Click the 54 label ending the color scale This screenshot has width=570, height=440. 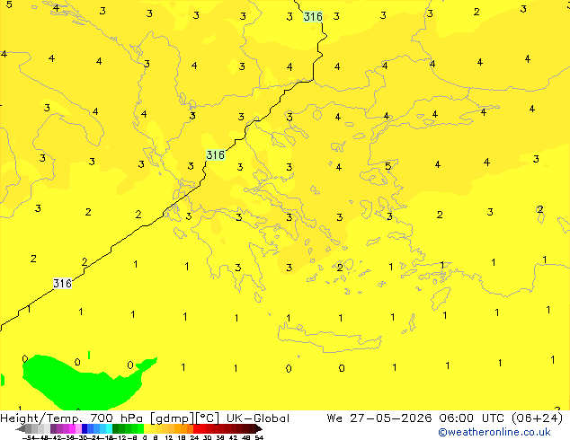[x=259, y=437]
